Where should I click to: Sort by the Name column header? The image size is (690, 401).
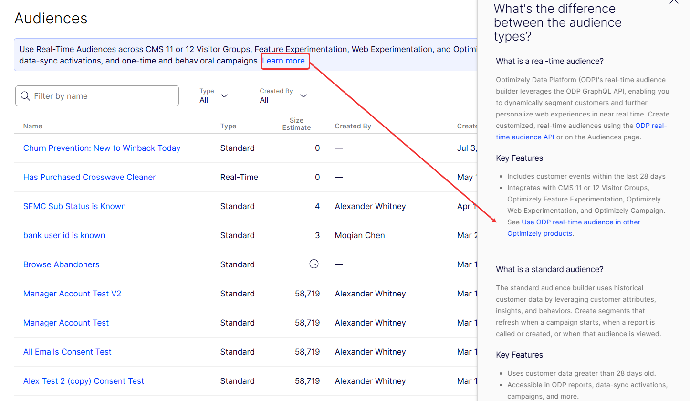coord(32,126)
